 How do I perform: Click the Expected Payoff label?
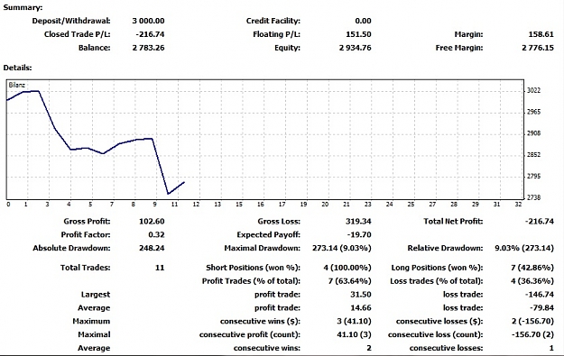(x=268, y=235)
